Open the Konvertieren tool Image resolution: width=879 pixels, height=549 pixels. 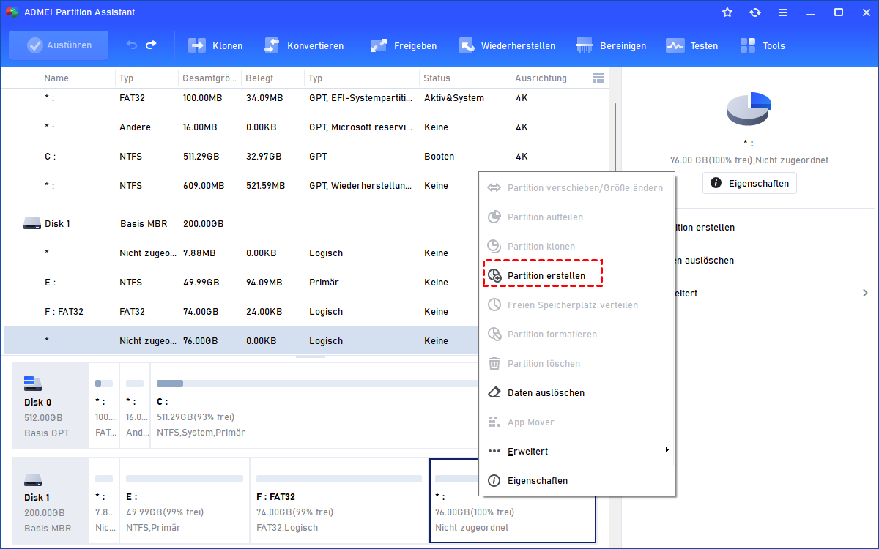tap(303, 45)
